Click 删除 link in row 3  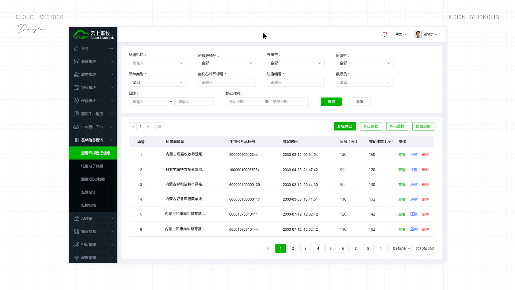[x=425, y=185]
